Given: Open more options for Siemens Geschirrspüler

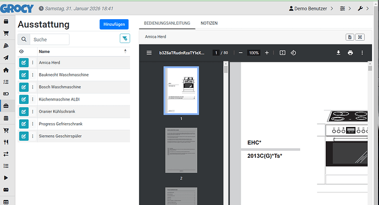Looking at the screenshot, I should 32,136.
